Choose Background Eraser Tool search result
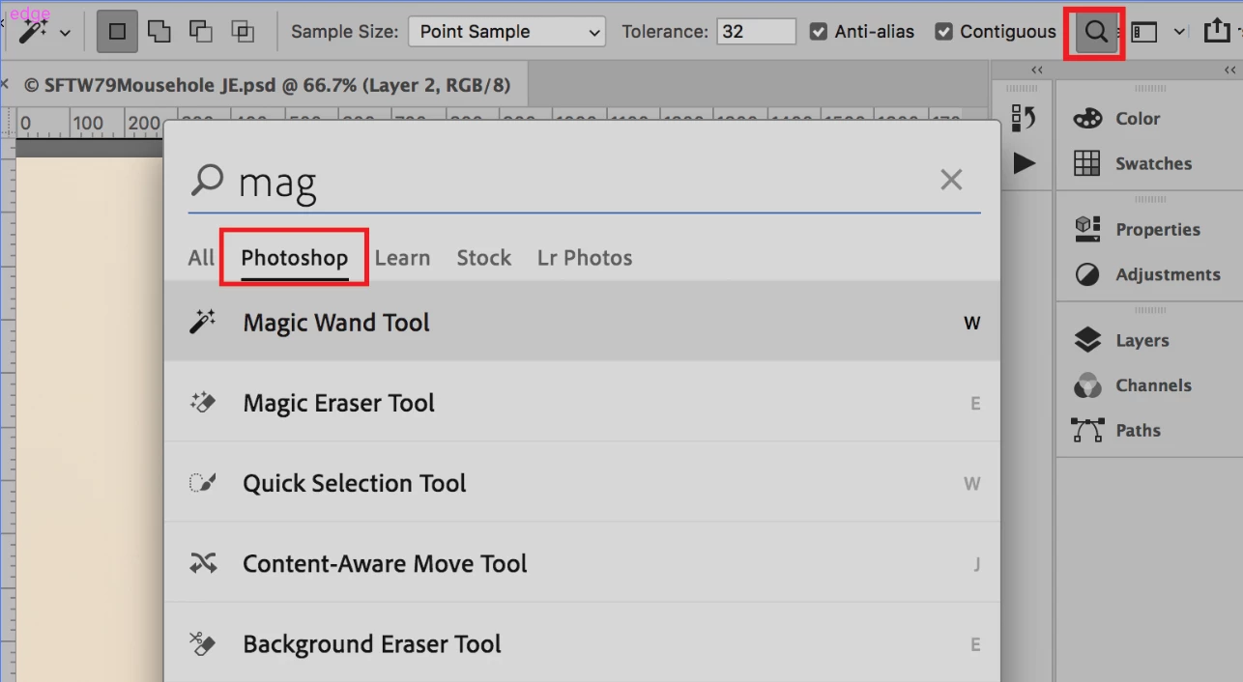This screenshot has height=682, width=1243. pos(582,642)
